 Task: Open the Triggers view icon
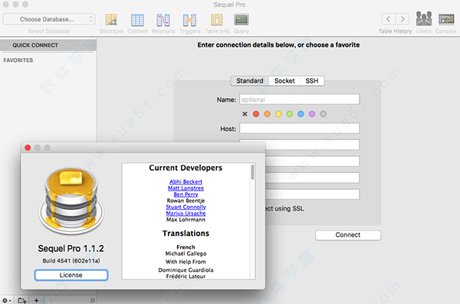click(x=189, y=20)
